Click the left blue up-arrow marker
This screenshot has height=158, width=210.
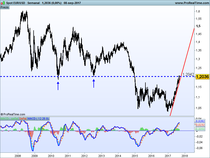pos(58,86)
